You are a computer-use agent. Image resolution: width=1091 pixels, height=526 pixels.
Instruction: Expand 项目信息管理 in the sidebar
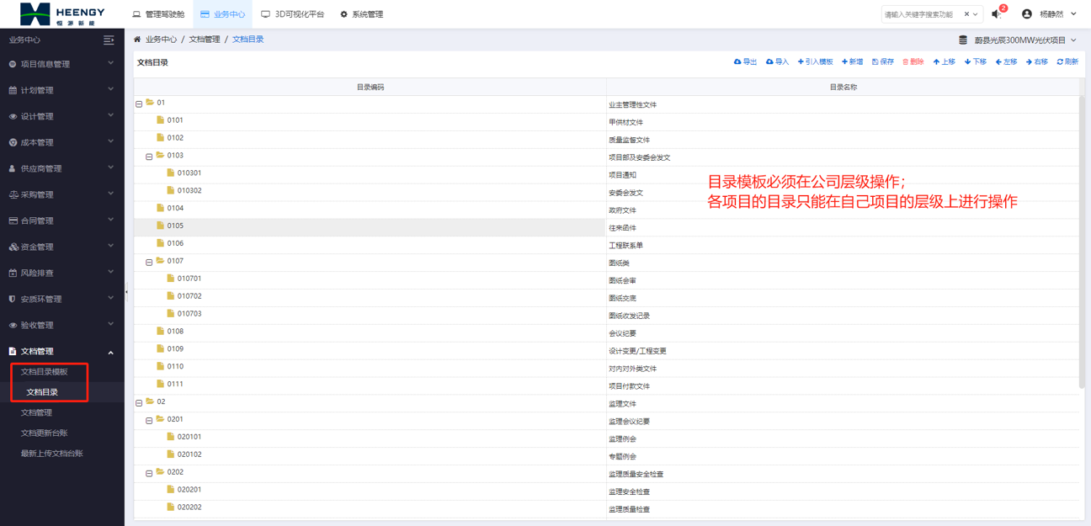62,64
